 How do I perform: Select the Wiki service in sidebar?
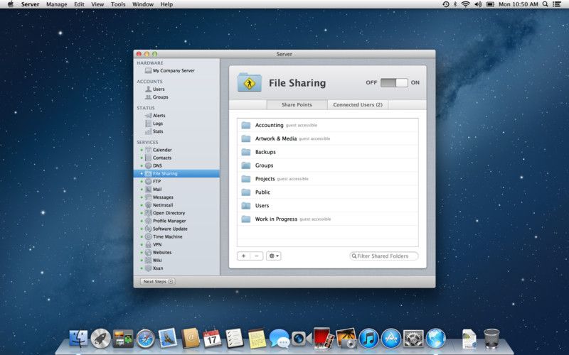[157, 260]
